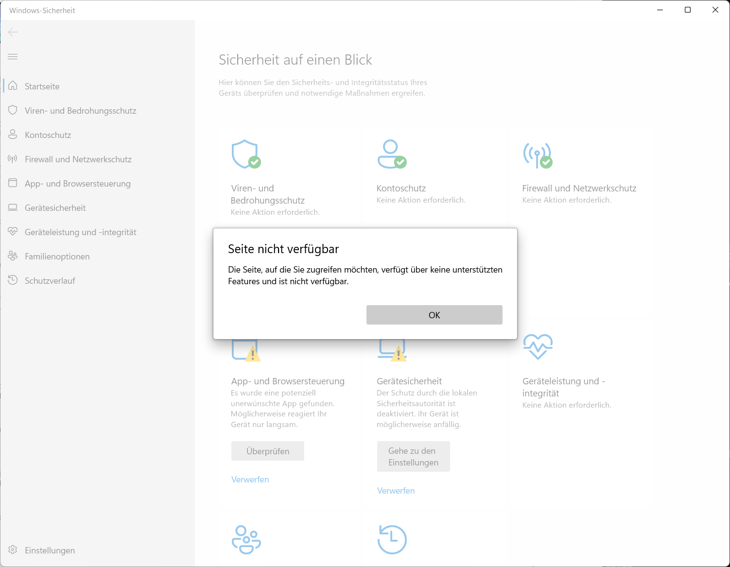Click the large family options tile icon
Screen dimensions: 730x567
[x=246, y=540]
